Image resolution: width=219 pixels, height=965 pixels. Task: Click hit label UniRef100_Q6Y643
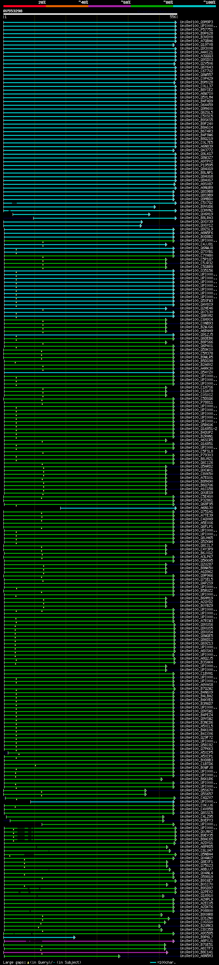(x=196, y=67)
